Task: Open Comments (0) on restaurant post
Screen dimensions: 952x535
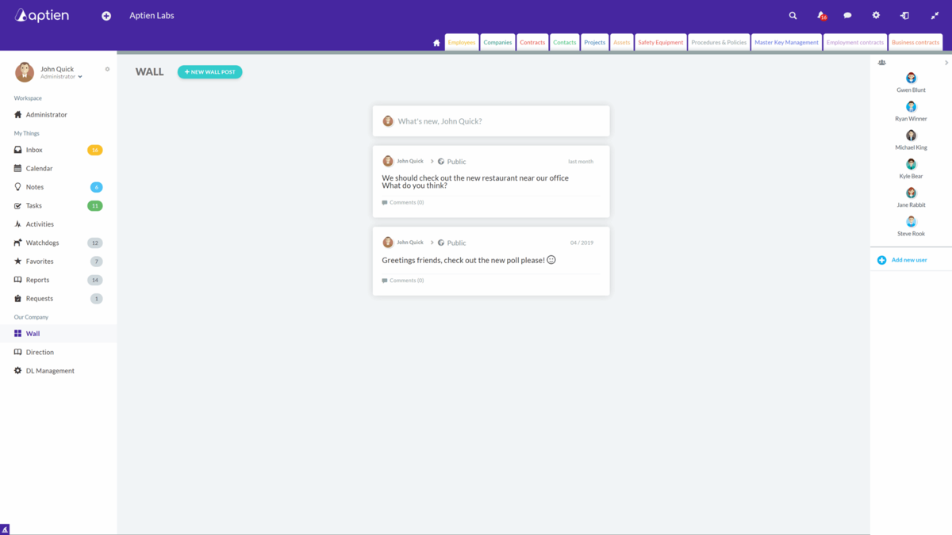Action: click(x=403, y=203)
